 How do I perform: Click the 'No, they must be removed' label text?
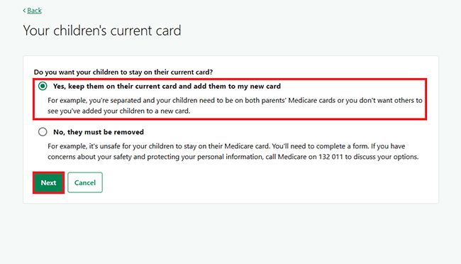coord(99,132)
